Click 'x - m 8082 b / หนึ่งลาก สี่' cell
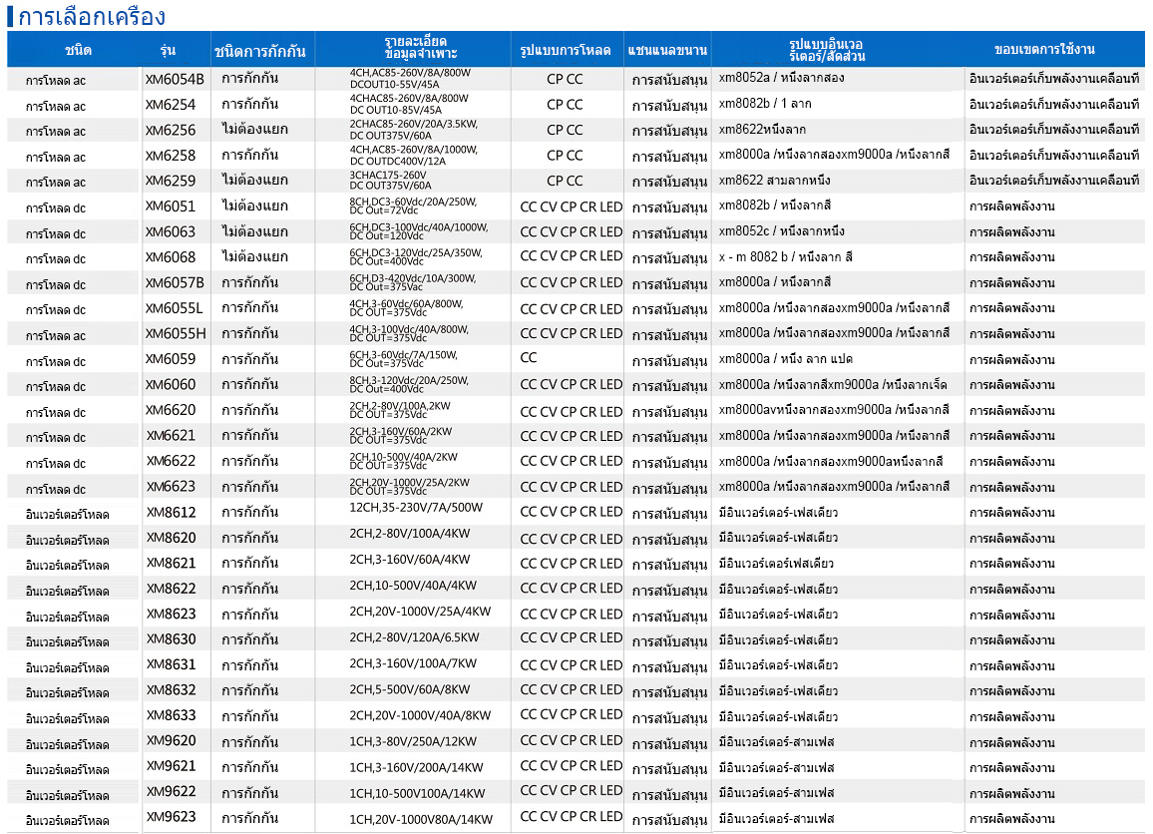The width and height of the screenshot is (1153, 834). 785,256
